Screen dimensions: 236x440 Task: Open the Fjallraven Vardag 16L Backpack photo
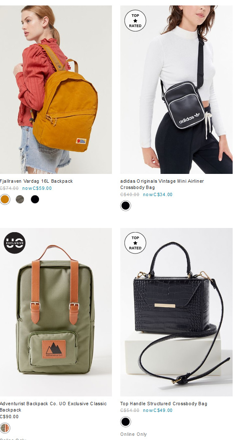pyautogui.click(x=56, y=90)
